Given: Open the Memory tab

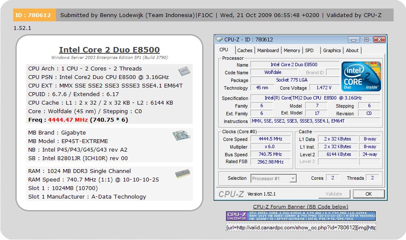Looking at the screenshot, I should [292, 50].
